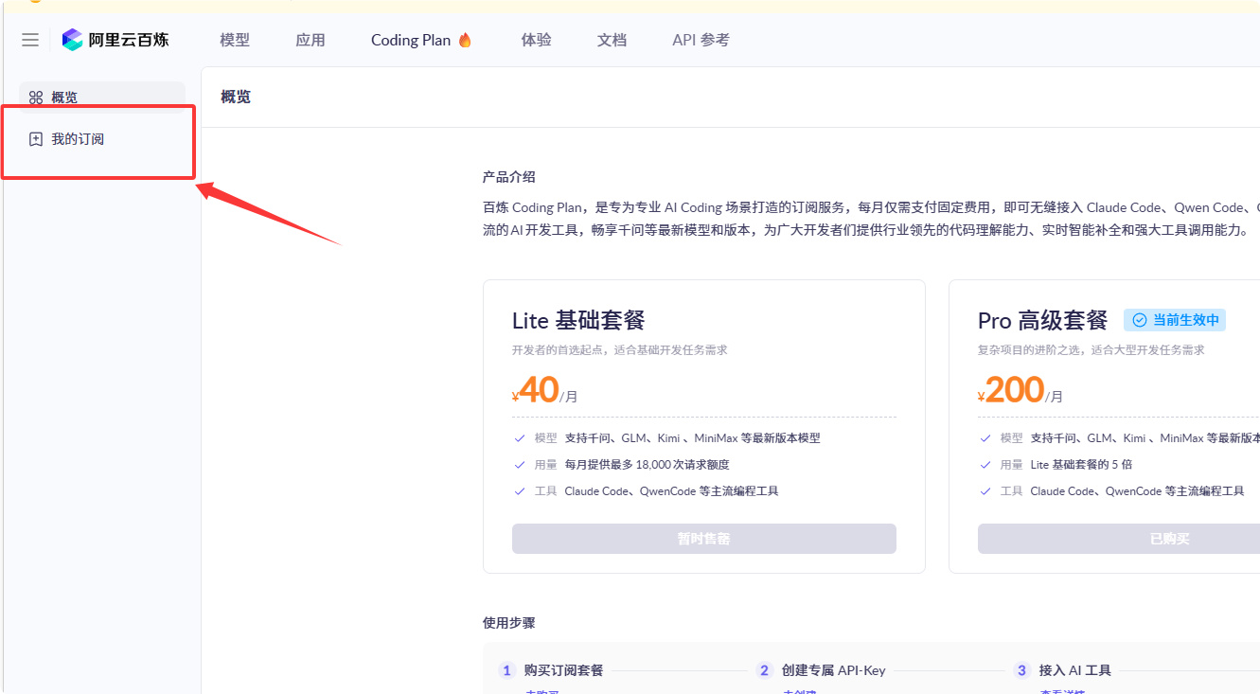Image resolution: width=1260 pixels, height=694 pixels.
Task: Open the 文档 navigation item
Action: pos(612,40)
